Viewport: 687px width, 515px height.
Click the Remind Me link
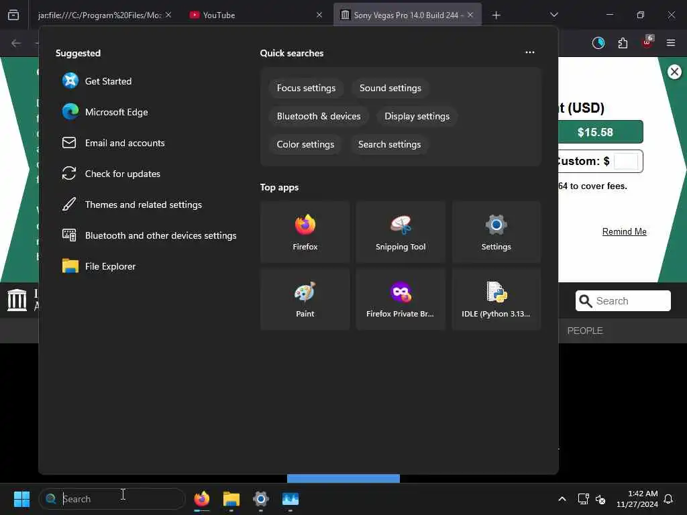tap(624, 231)
